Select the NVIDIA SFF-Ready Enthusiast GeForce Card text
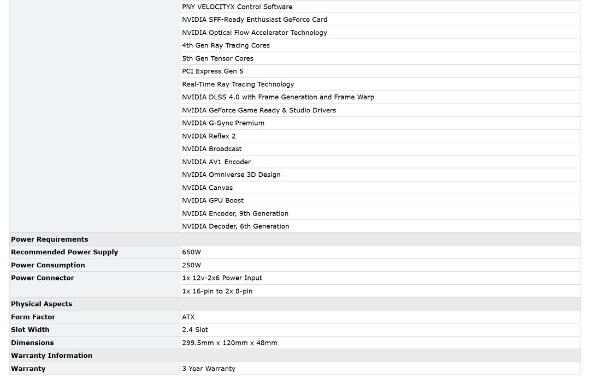Viewport: 590px width, 384px height. pos(255,20)
